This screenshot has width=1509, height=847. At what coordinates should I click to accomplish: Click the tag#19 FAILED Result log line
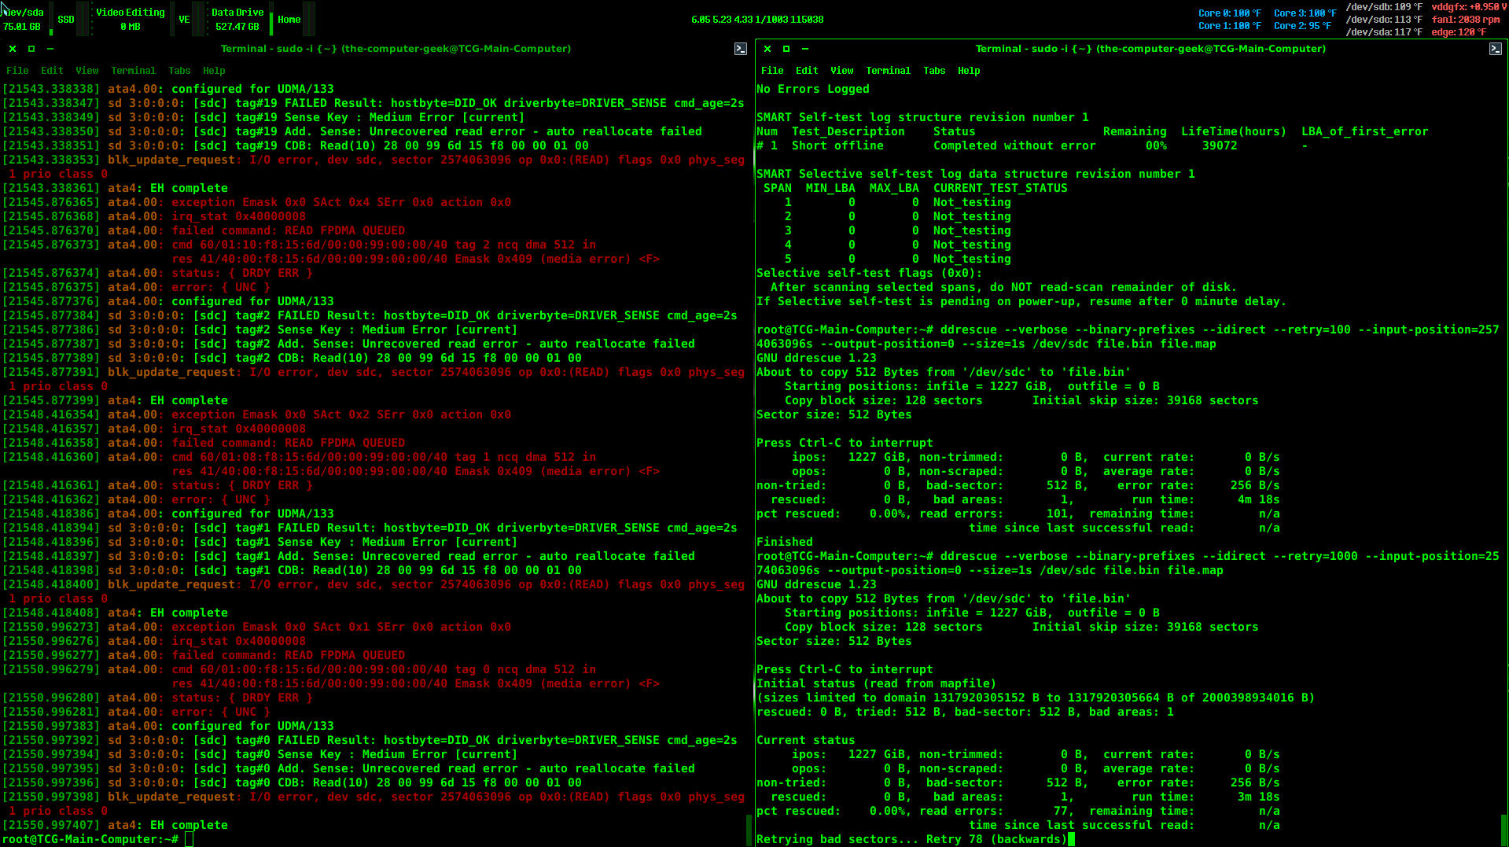(x=374, y=103)
